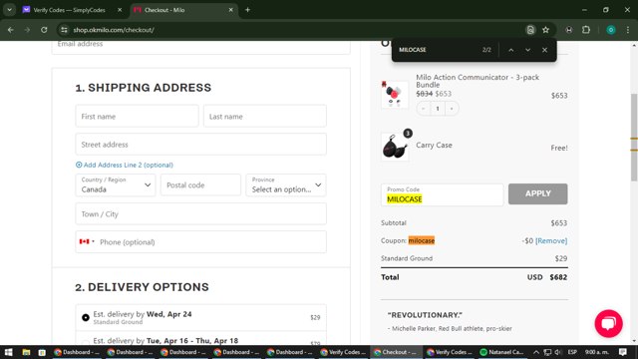Open site information icon in address bar
The height and width of the screenshot is (359, 638).
coord(64,30)
